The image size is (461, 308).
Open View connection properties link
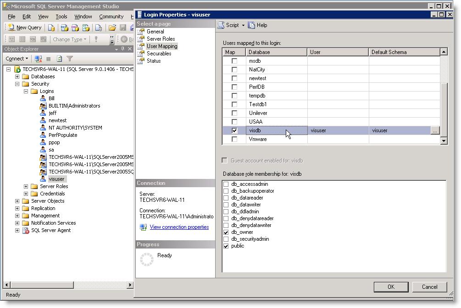pyautogui.click(x=179, y=227)
